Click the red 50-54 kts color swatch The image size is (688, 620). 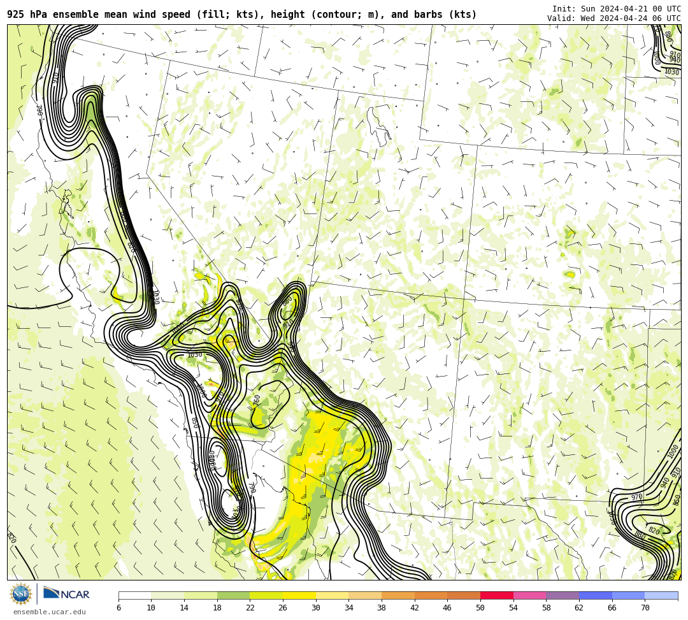pos(497,595)
